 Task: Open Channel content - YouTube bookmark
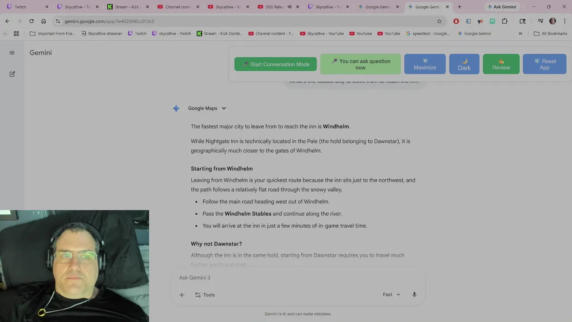(271, 34)
